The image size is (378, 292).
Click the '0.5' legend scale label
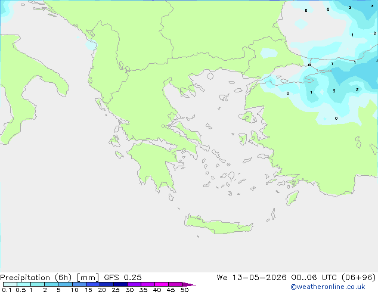coord(21,290)
